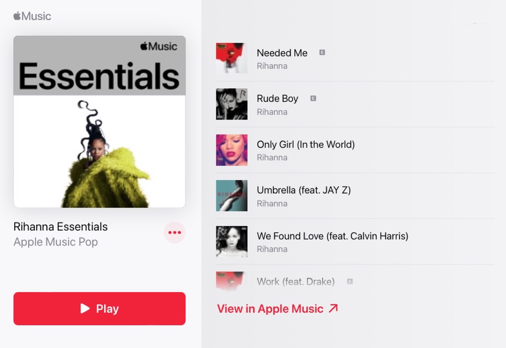This screenshot has width=506, height=348.
Task: Click the Umbrella album cover thumbnail
Action: click(231, 196)
